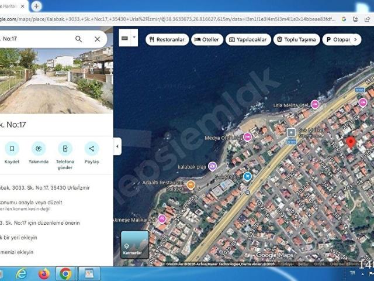Click the hotel pin east of D300 highway
The image size is (374, 281).
pyautogui.click(x=363, y=102)
